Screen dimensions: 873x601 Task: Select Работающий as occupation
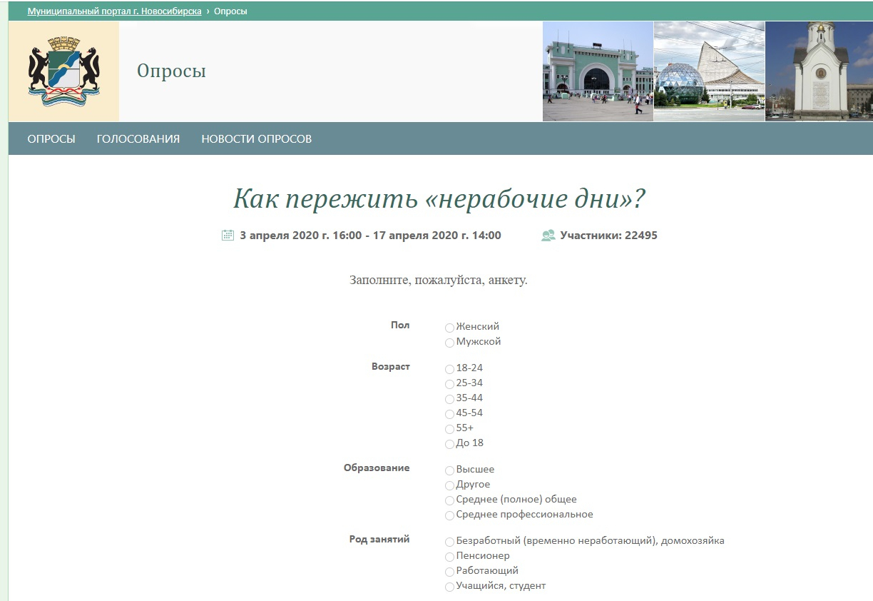pos(449,572)
